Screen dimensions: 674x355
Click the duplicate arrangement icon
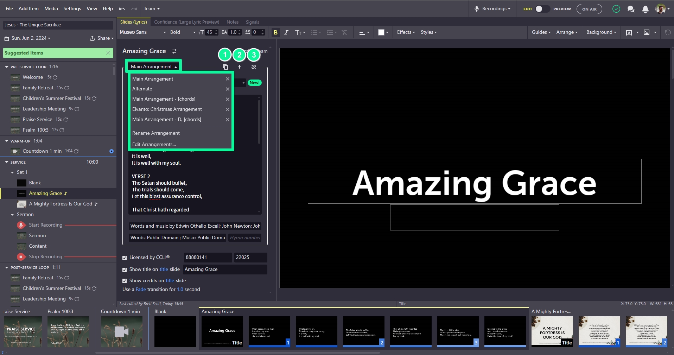(x=225, y=67)
